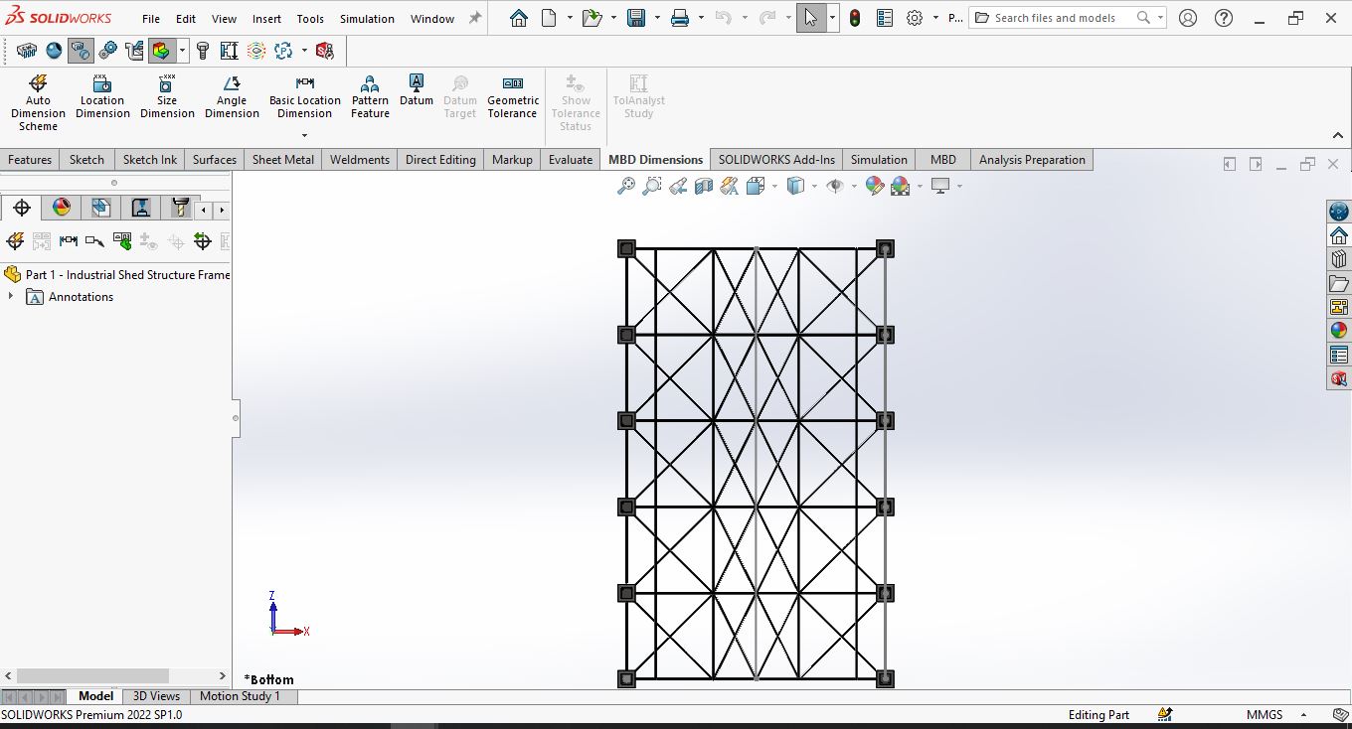Click the Edit Appearance color sphere icon

[x=875, y=186]
